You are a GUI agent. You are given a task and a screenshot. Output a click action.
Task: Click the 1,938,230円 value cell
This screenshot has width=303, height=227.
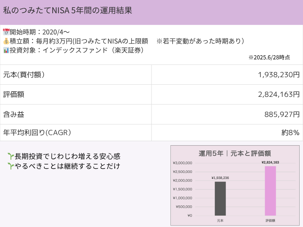(227, 75)
